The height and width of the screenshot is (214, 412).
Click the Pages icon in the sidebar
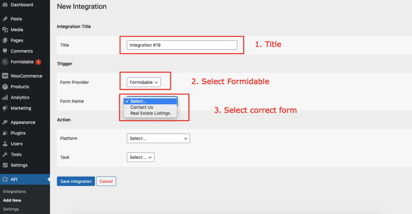tap(5, 40)
